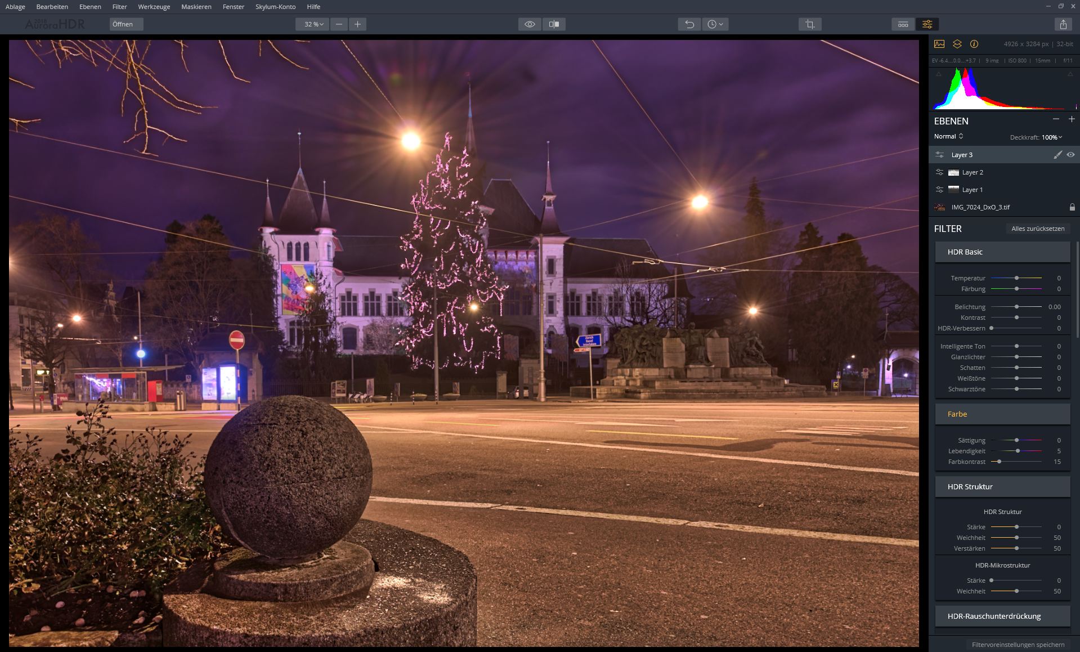
Task: Click the Belichtung value 0.00 field
Action: (1054, 307)
